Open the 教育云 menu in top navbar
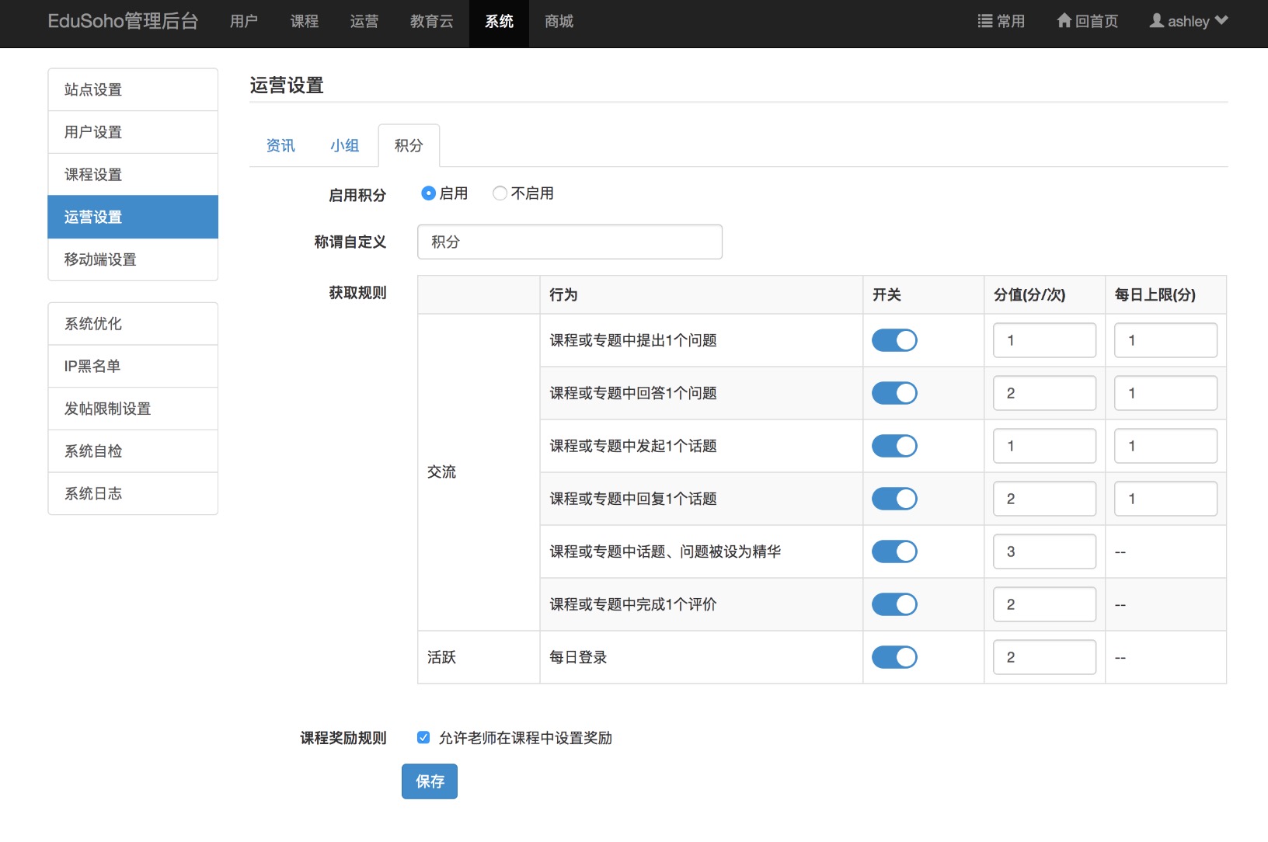This screenshot has width=1268, height=842. 432,22
